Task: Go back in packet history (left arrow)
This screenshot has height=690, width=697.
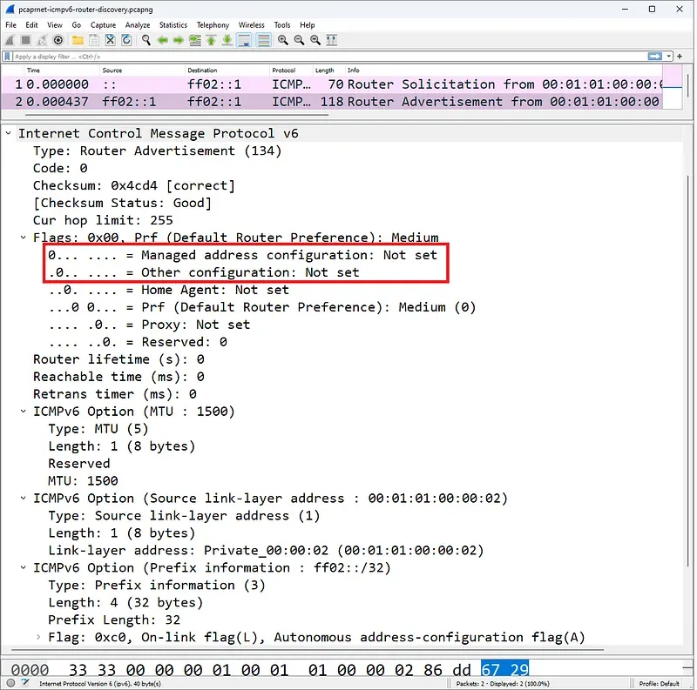Action: [x=163, y=40]
